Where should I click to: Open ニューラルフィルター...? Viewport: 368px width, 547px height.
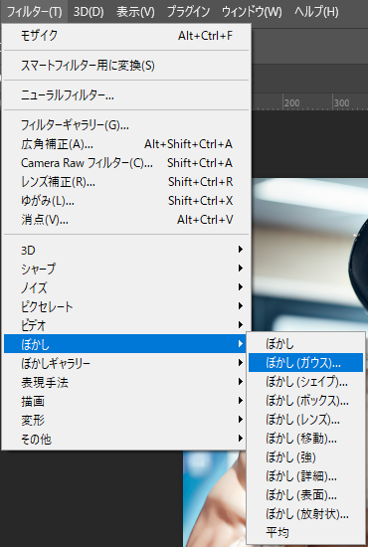126,94
